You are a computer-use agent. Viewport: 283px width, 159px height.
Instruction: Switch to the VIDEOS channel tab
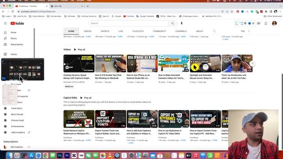pos(88,31)
